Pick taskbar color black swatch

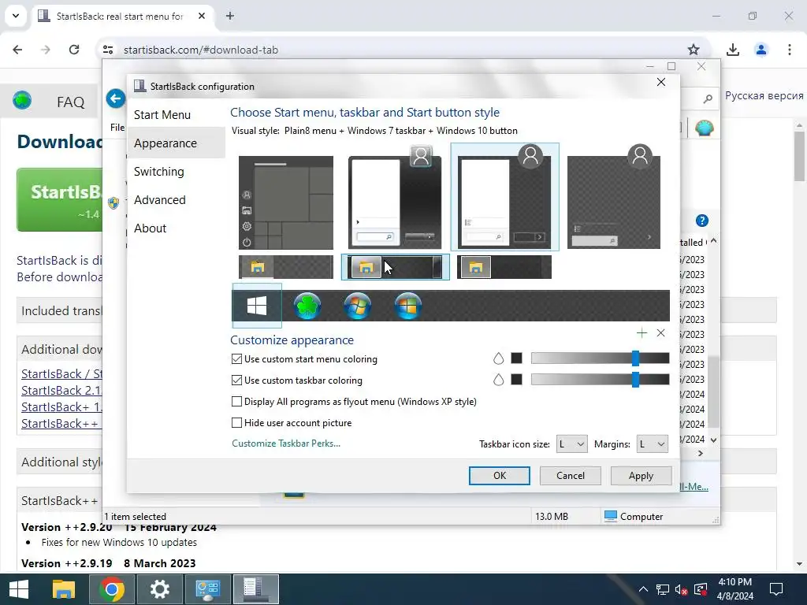(x=517, y=380)
